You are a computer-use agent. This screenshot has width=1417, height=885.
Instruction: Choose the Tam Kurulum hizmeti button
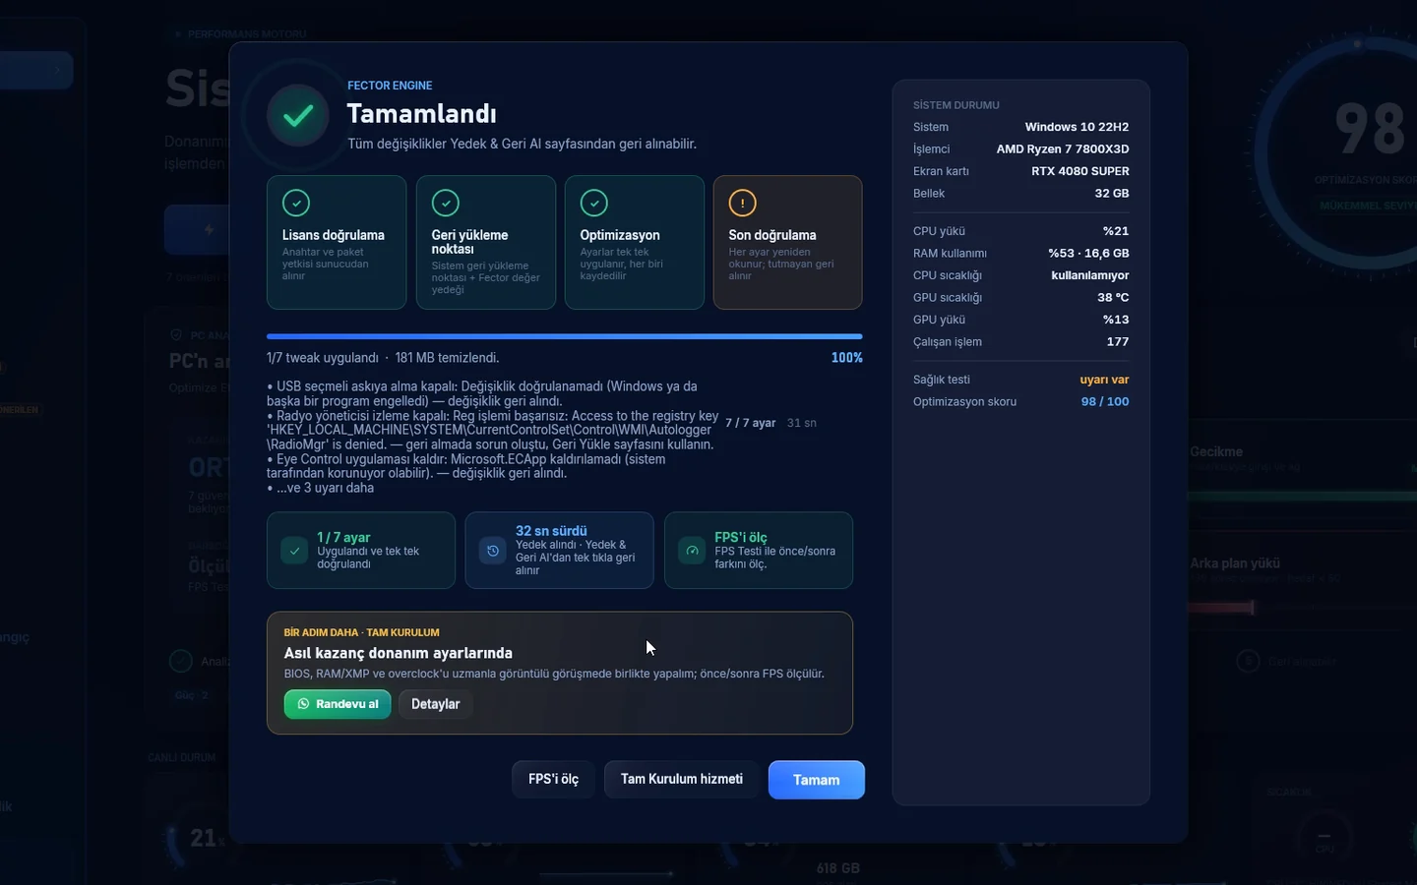point(682,779)
